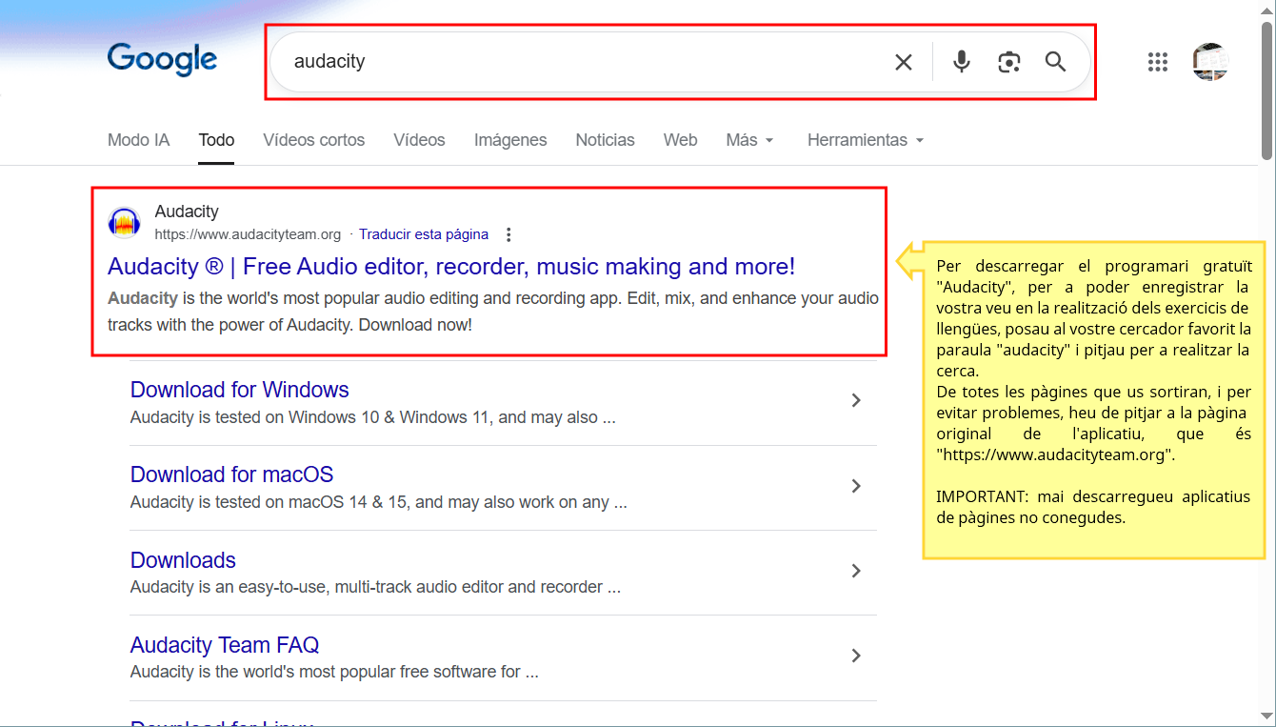Open Google Lens image search icon
This screenshot has width=1276, height=727.
[1008, 62]
